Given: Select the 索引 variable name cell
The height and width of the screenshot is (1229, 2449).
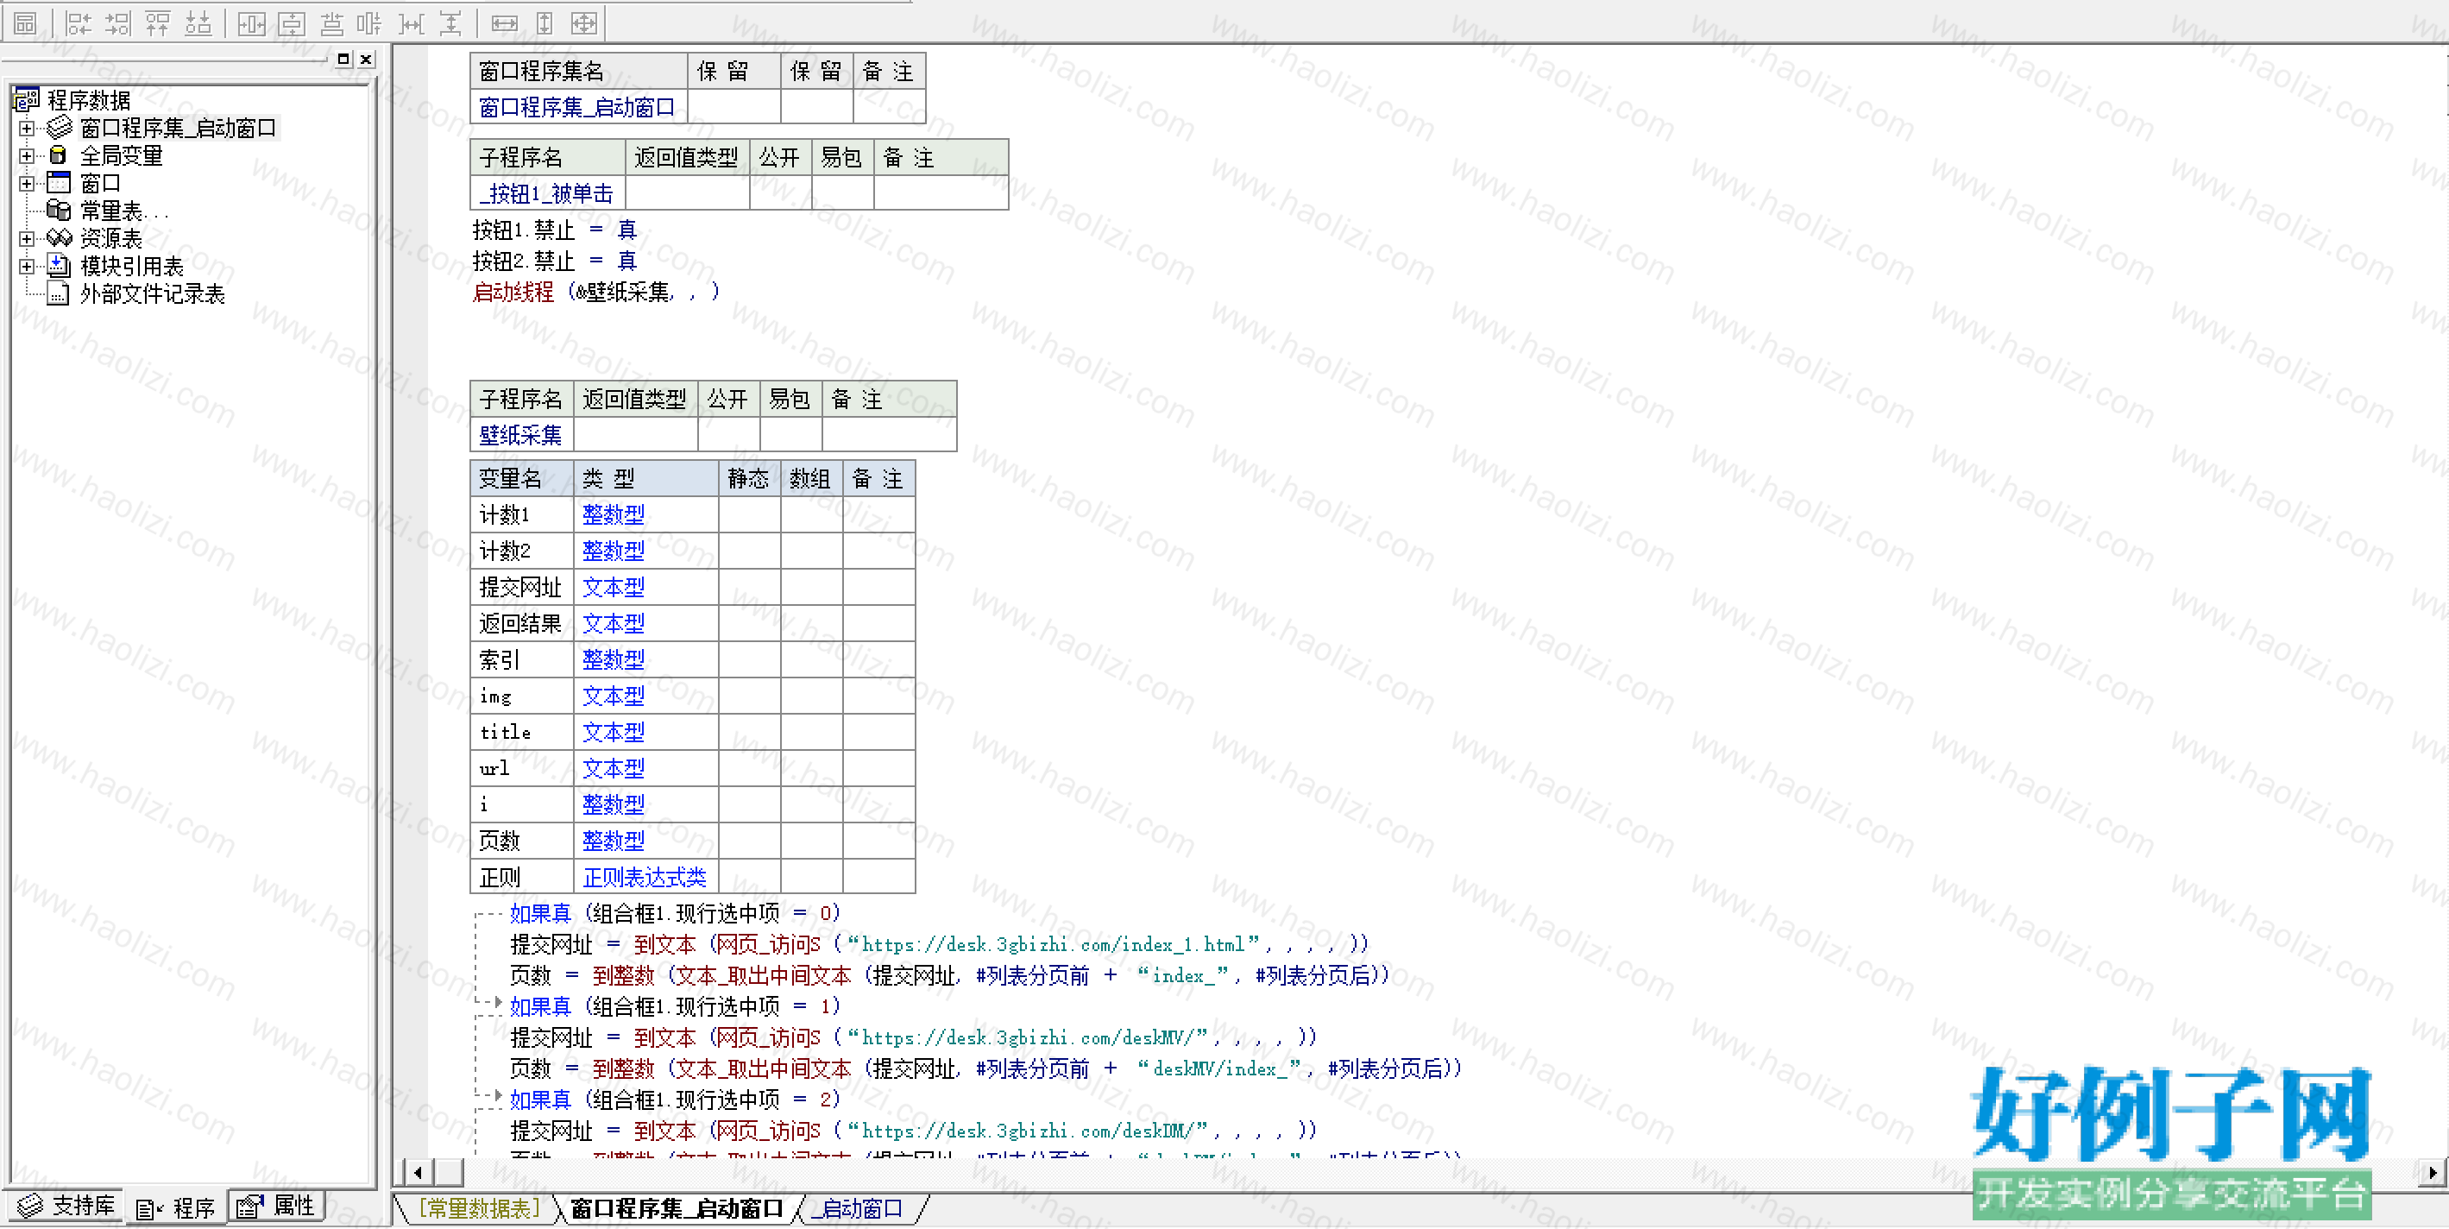Looking at the screenshot, I should coord(521,659).
